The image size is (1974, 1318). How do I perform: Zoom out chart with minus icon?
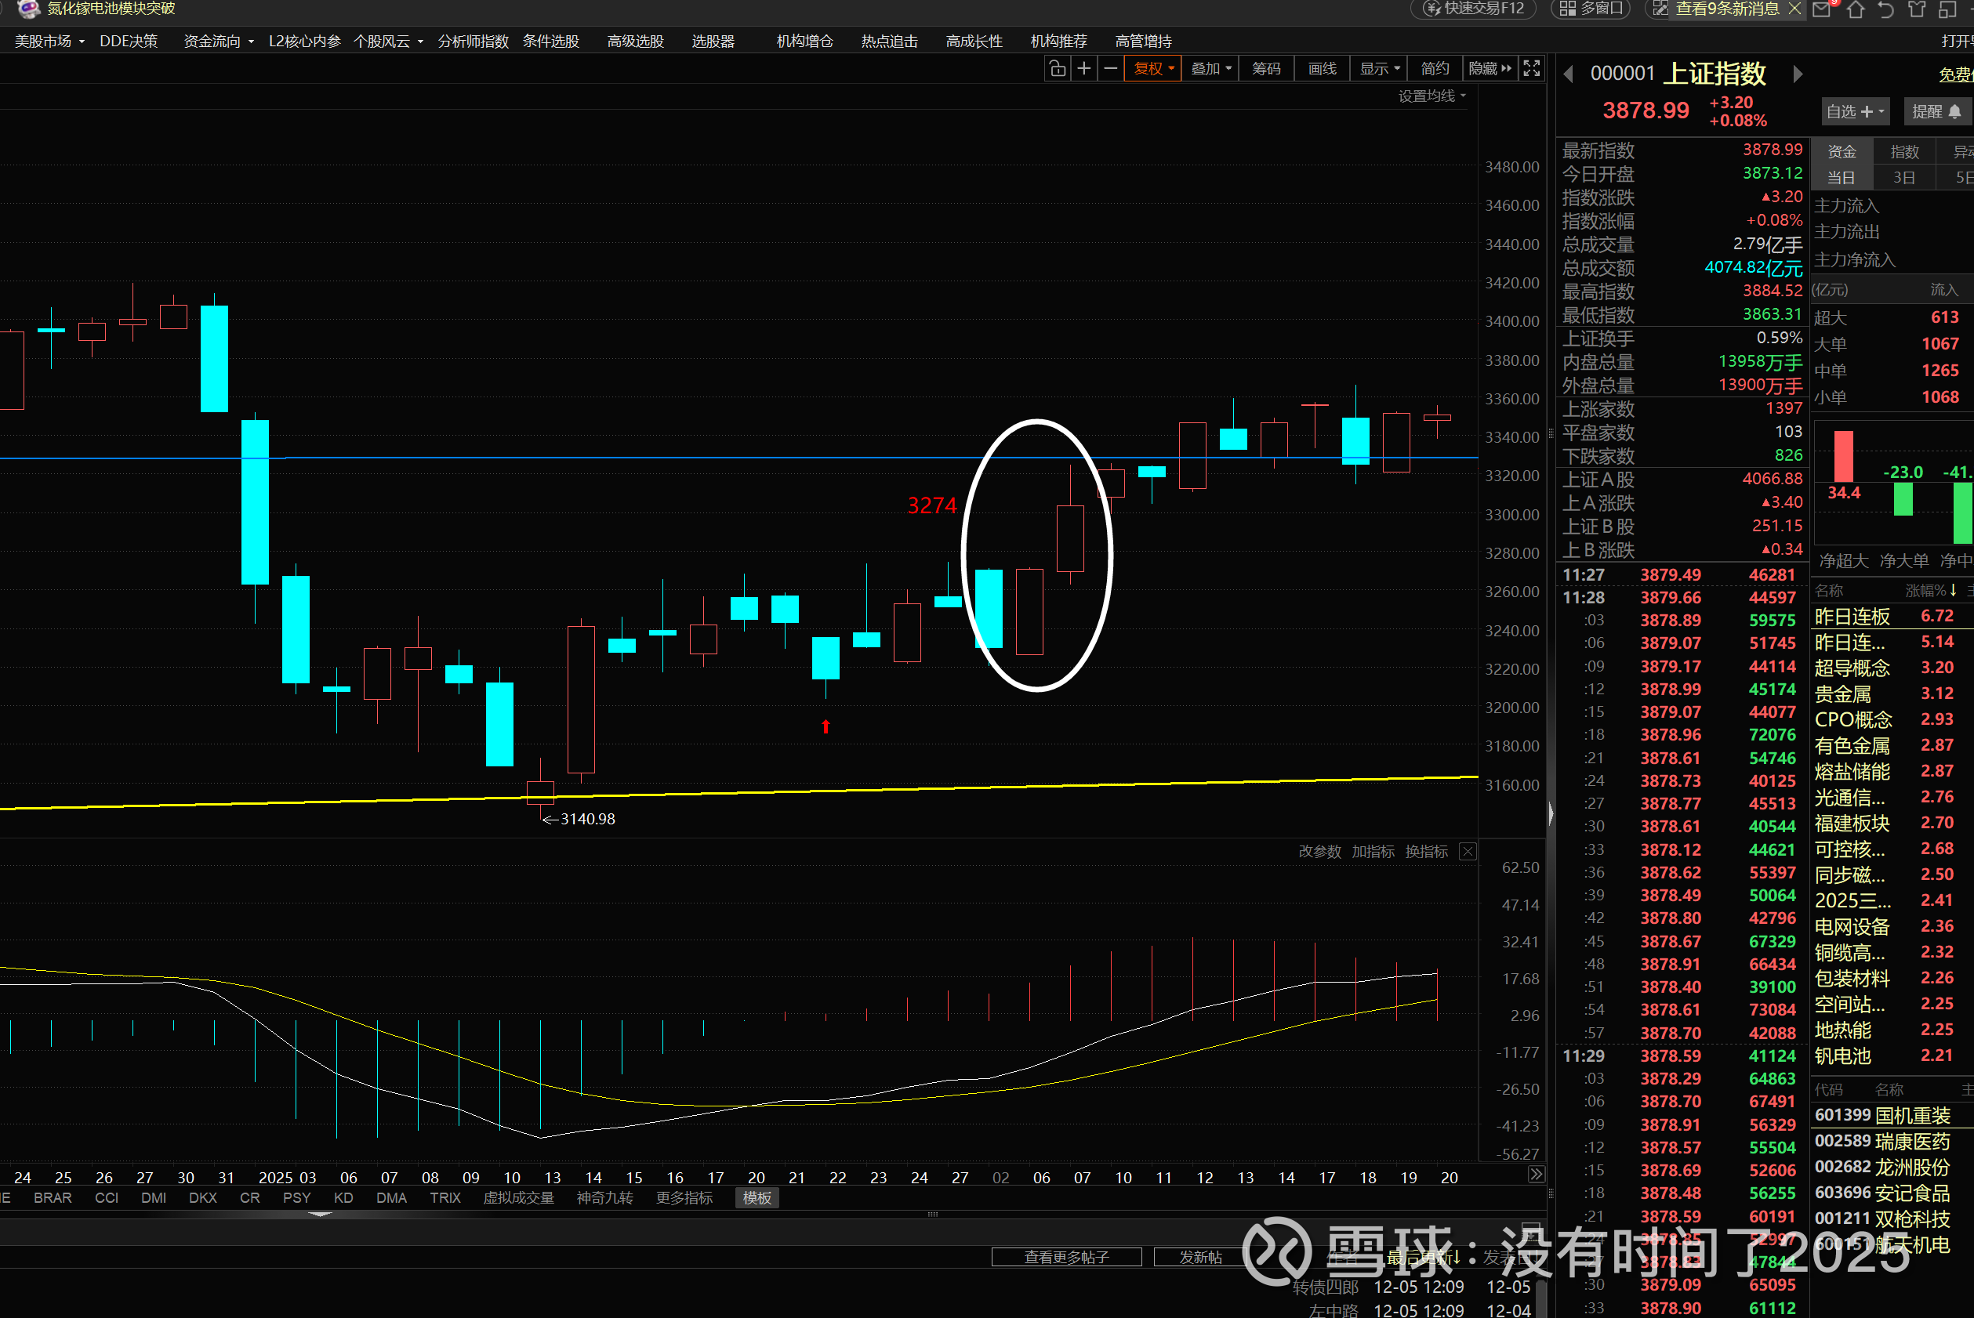[1111, 69]
